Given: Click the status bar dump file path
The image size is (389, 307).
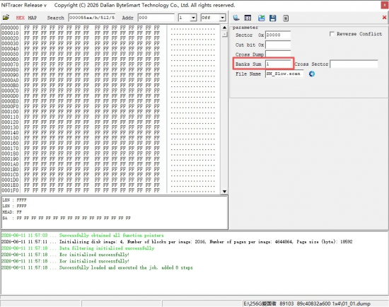Looking at the screenshot, I should 307,303.
